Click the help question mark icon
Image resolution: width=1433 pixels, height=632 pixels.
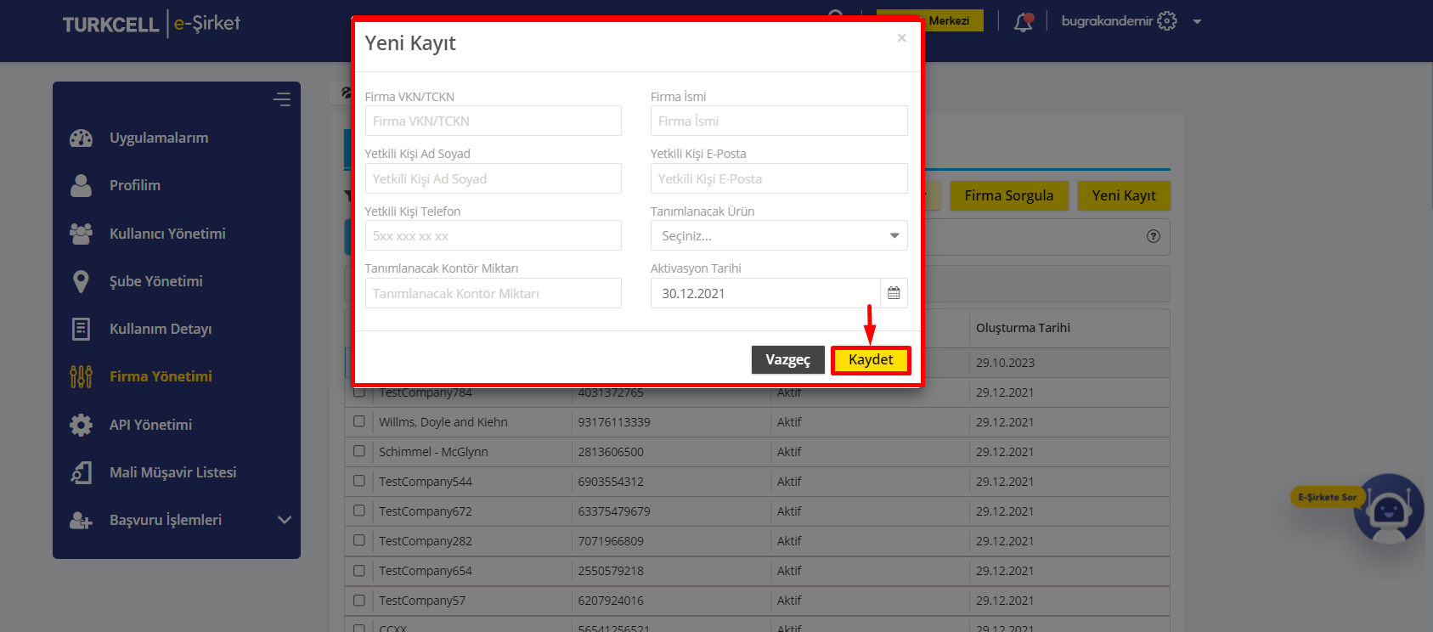1153,236
